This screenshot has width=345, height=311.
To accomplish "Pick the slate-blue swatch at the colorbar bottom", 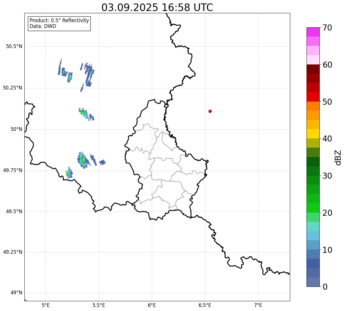I will click(x=313, y=282).
